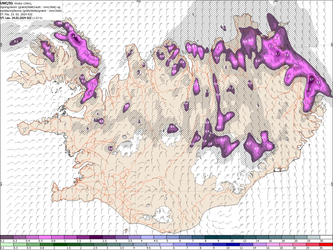Click the 'VT: Lau. 24.02.2024 02Z (+23 h)' line
Viewport: 333px width, 250px height.
tap(21, 18)
